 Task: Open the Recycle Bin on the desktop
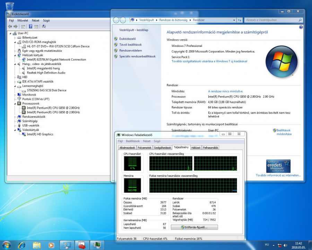click(10, 6)
